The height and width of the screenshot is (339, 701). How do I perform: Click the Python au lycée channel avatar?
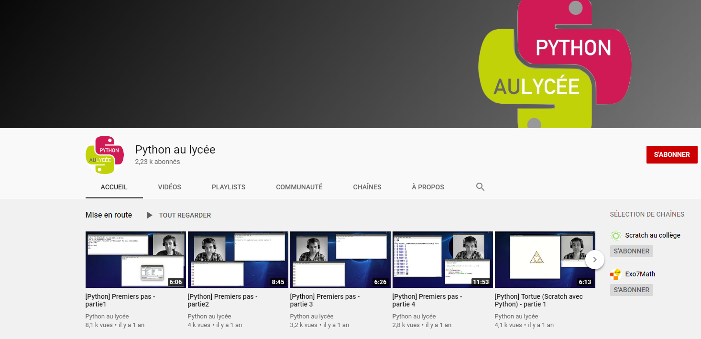tap(105, 155)
